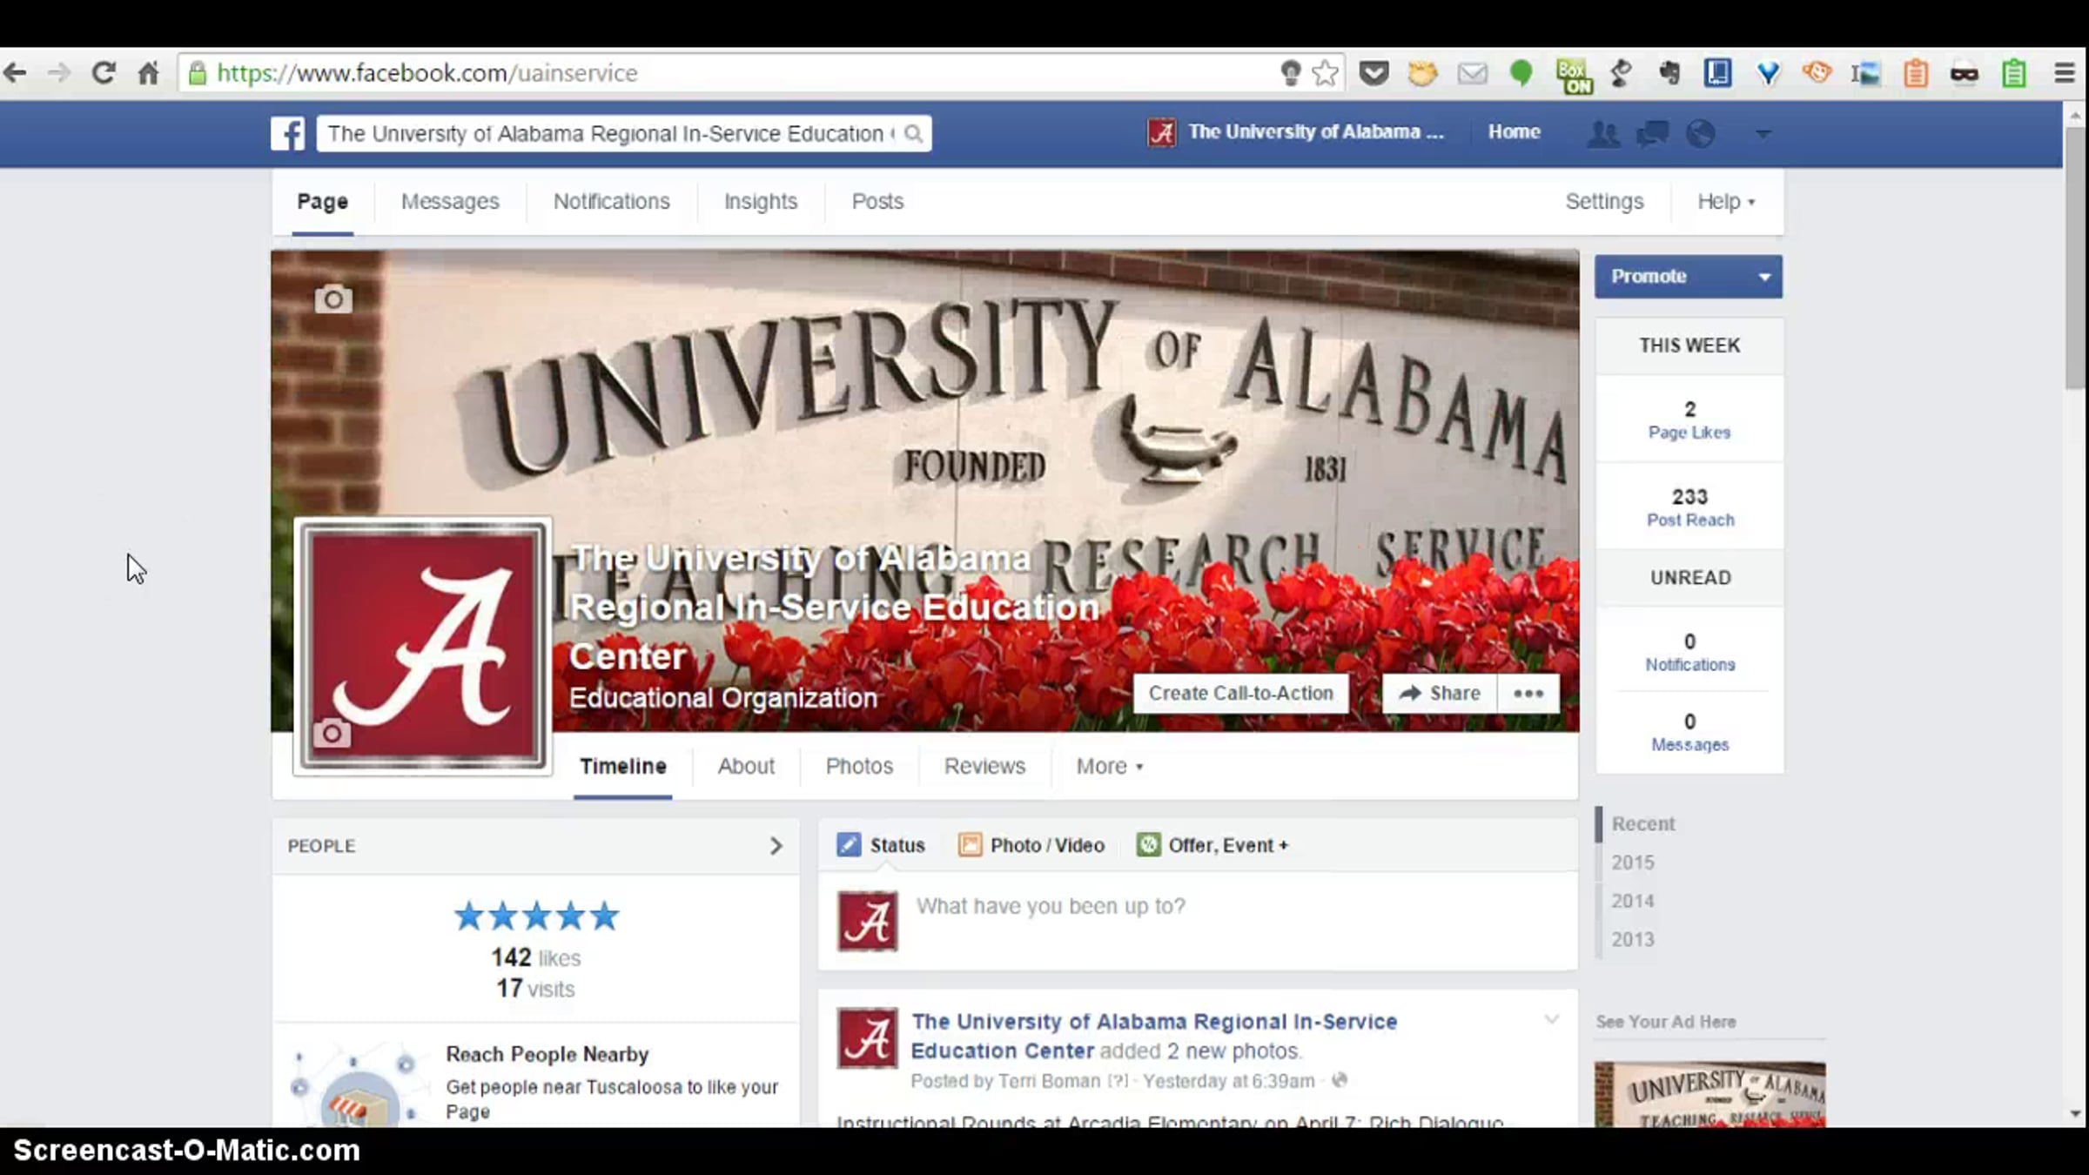The image size is (2089, 1175).
Task: Open Facebook friend requests icon
Action: point(1602,133)
